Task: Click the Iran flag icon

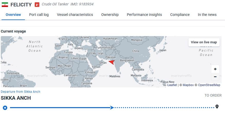Action: pyautogui.click(x=5, y=5)
